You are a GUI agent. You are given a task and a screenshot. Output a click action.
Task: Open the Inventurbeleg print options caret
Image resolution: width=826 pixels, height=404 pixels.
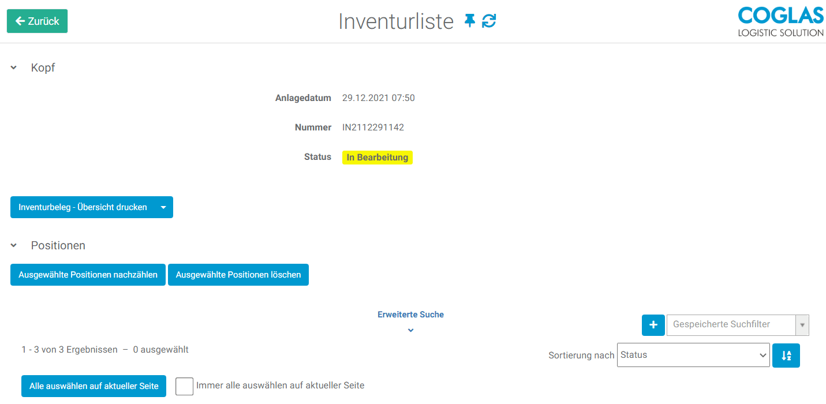(163, 208)
